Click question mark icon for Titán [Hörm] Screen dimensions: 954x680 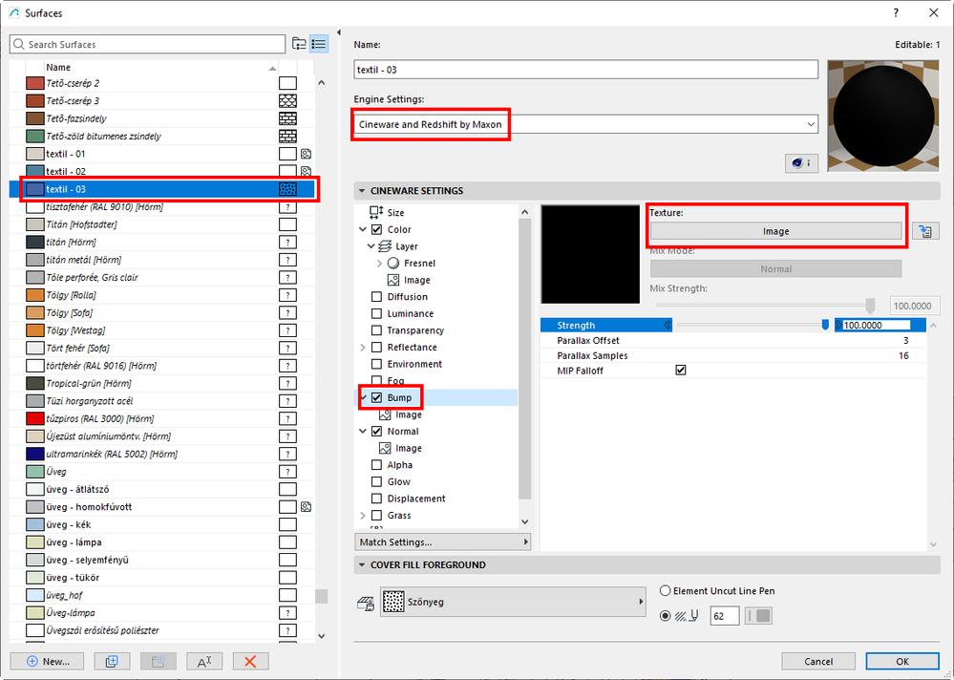click(x=287, y=242)
